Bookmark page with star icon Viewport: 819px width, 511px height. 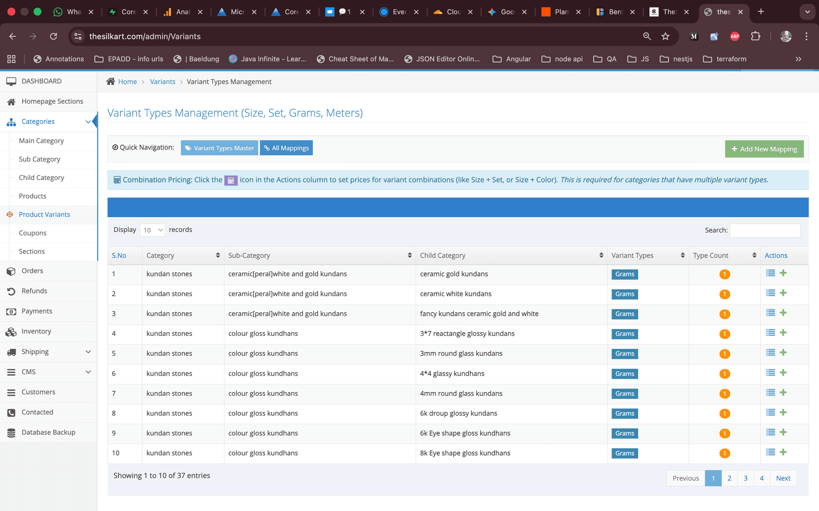pos(665,36)
